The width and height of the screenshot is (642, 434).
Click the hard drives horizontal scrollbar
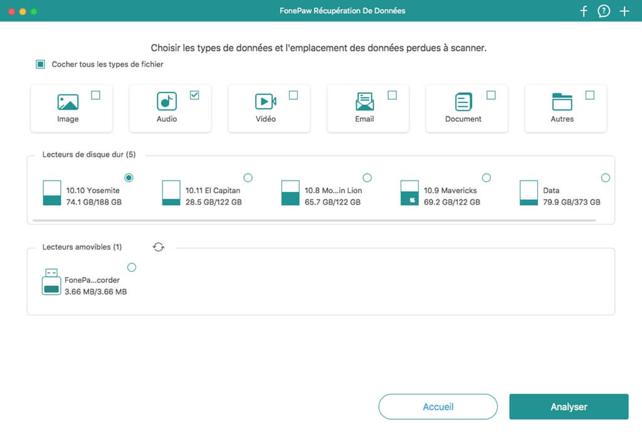(314, 220)
